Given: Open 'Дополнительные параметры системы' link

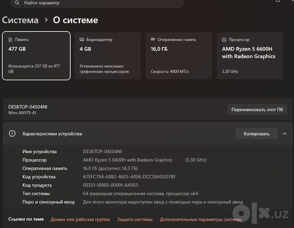Looking at the screenshot, I should click(x=201, y=219).
